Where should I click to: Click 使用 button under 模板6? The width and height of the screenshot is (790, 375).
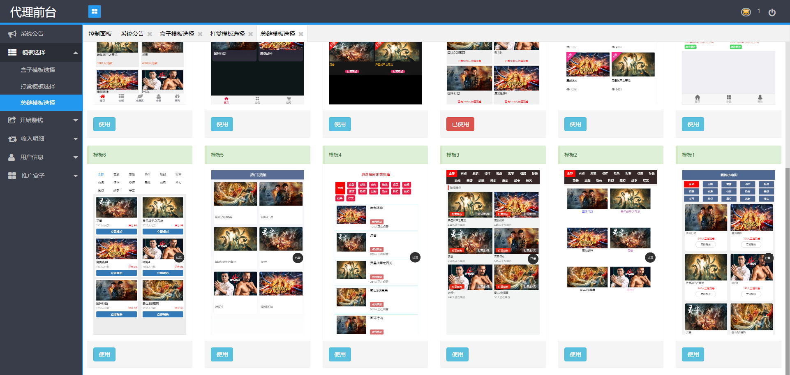click(104, 354)
